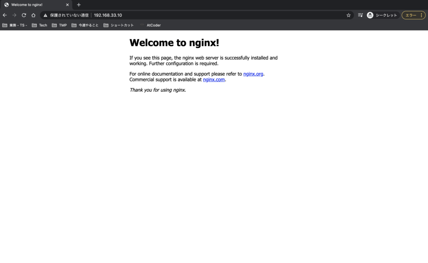Open the 今週やること bookmarks folder
This screenshot has width=428, height=263.
(85, 25)
